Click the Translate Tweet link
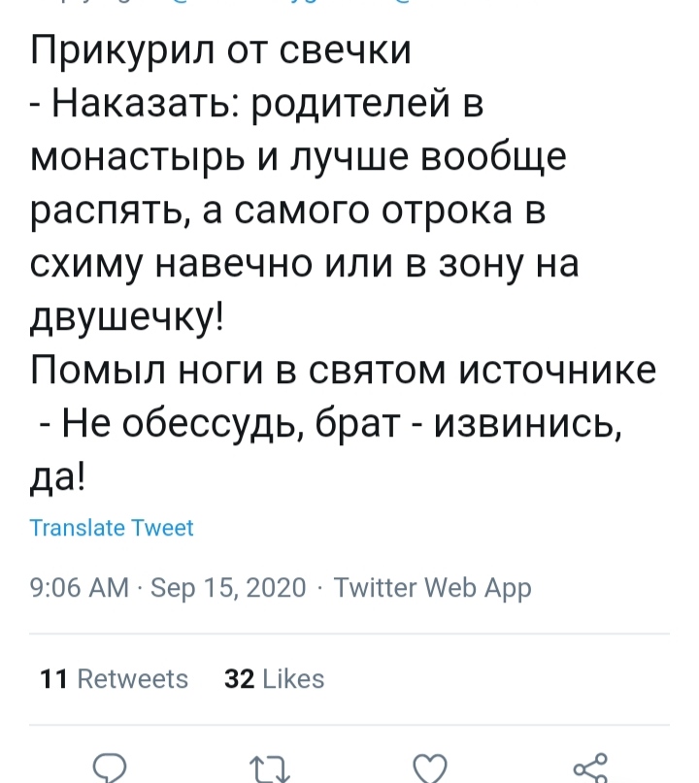This screenshot has height=783, width=699. [112, 528]
